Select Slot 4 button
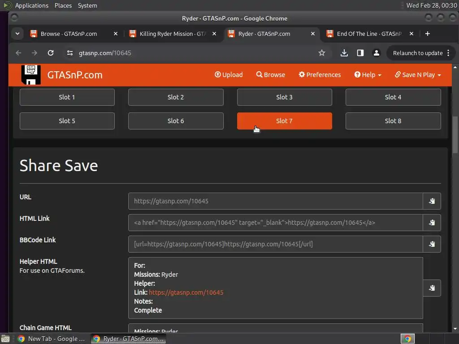Image resolution: width=459 pixels, height=344 pixels. click(393, 97)
